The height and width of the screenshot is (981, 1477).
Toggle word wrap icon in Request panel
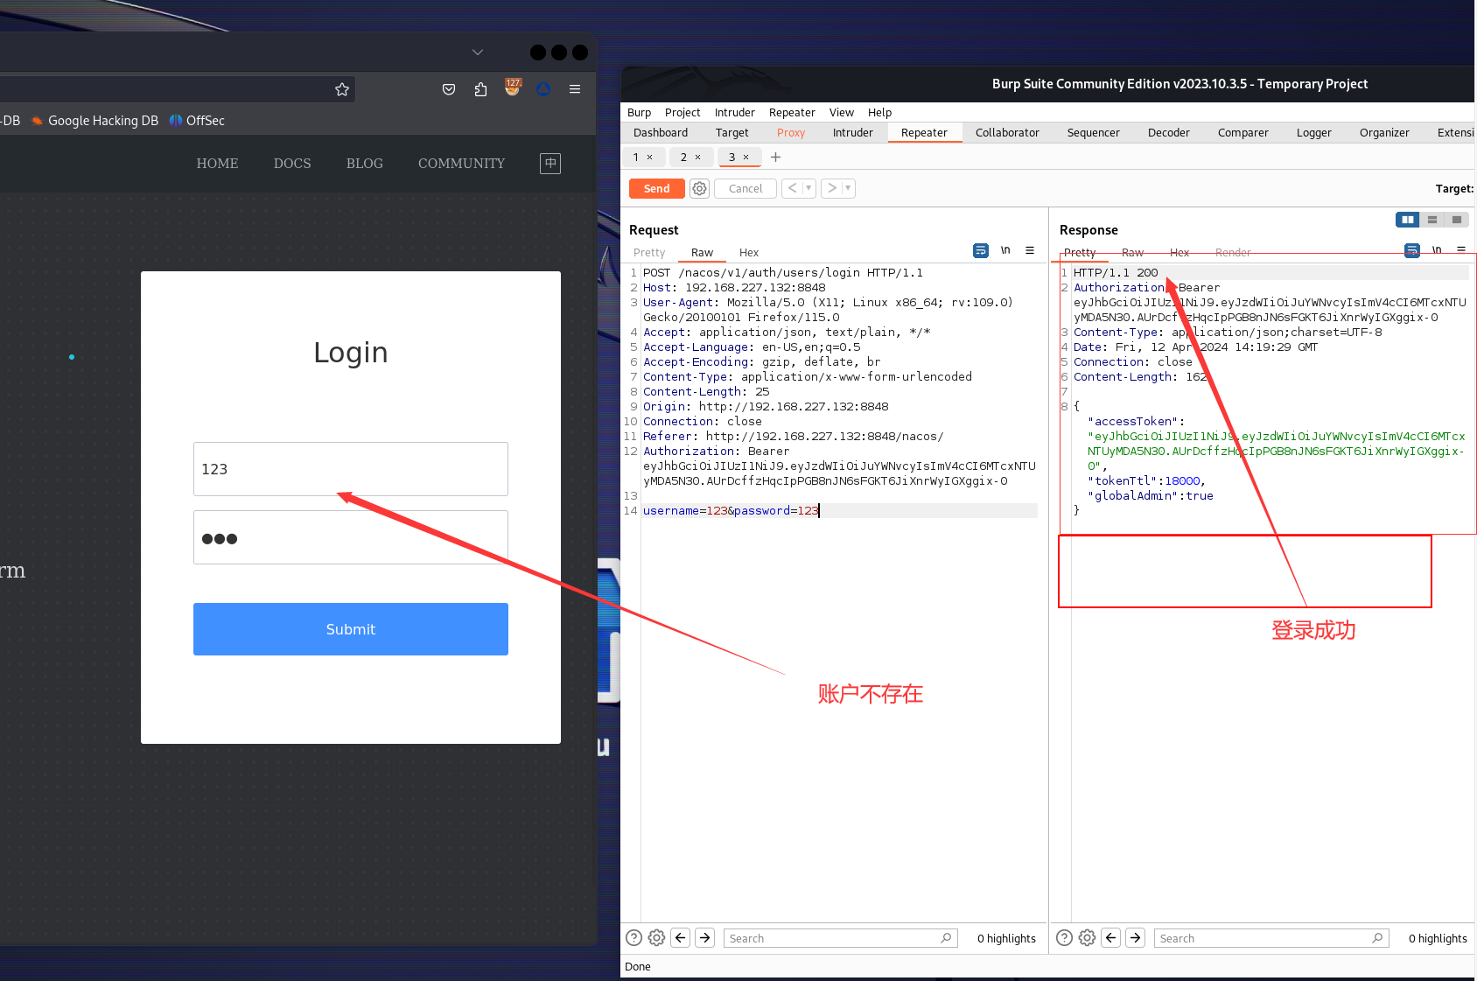click(981, 251)
